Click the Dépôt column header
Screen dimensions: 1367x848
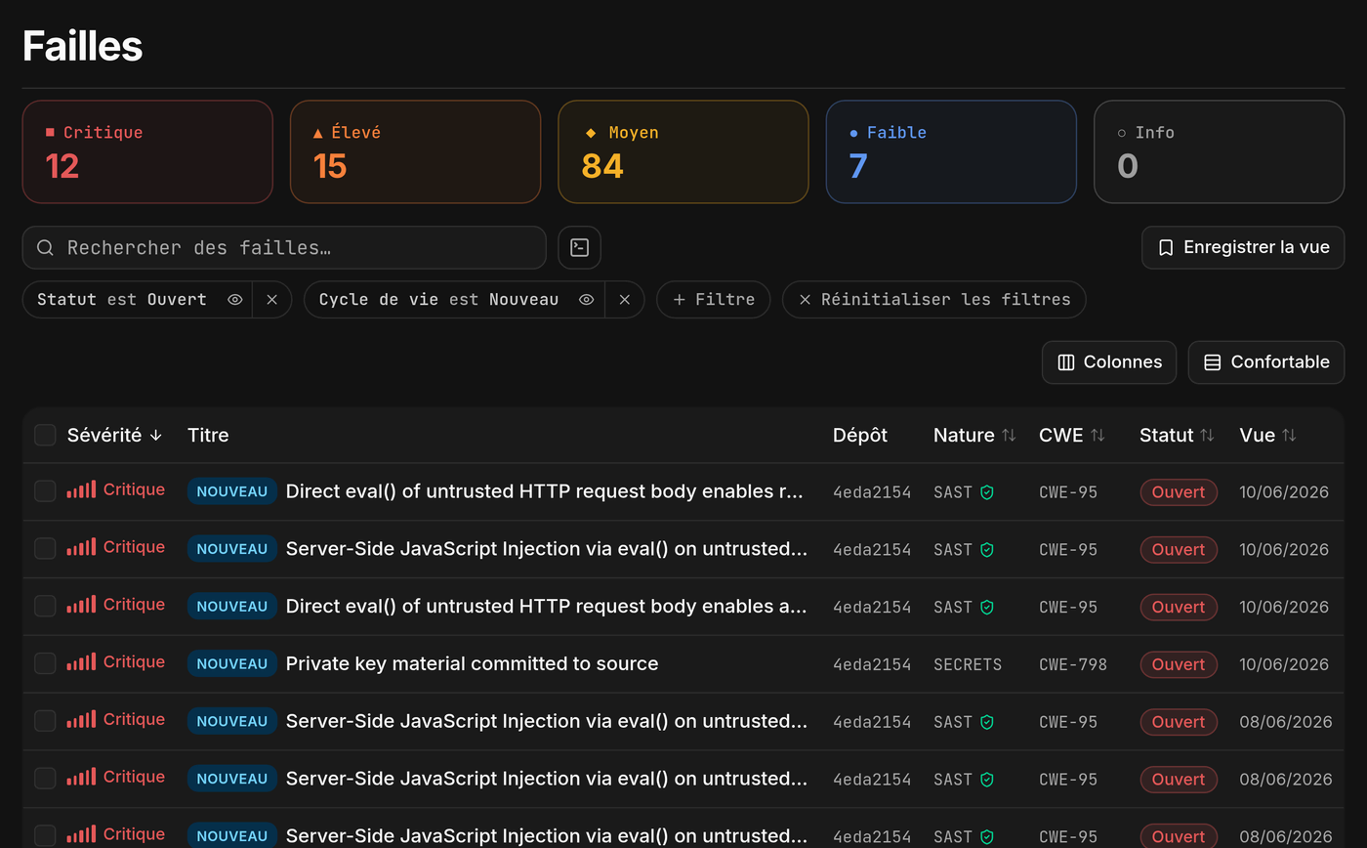(860, 436)
